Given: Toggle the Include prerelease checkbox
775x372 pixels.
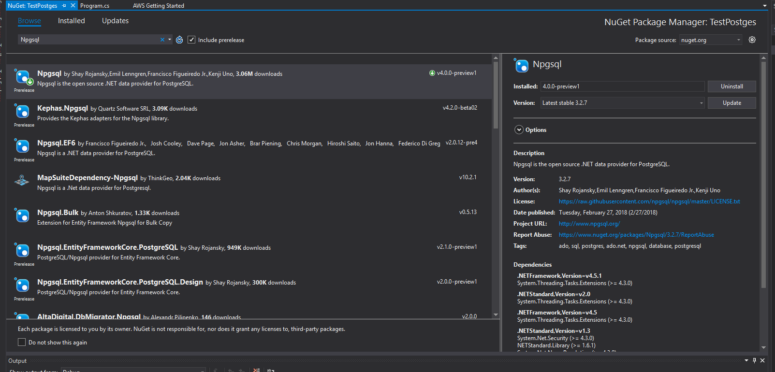Looking at the screenshot, I should 191,40.
